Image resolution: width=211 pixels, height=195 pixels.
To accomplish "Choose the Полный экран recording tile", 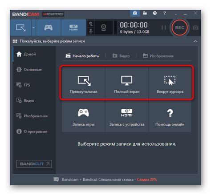I will coord(127,83).
